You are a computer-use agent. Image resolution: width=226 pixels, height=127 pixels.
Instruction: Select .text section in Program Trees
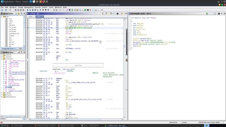pos(10,40)
